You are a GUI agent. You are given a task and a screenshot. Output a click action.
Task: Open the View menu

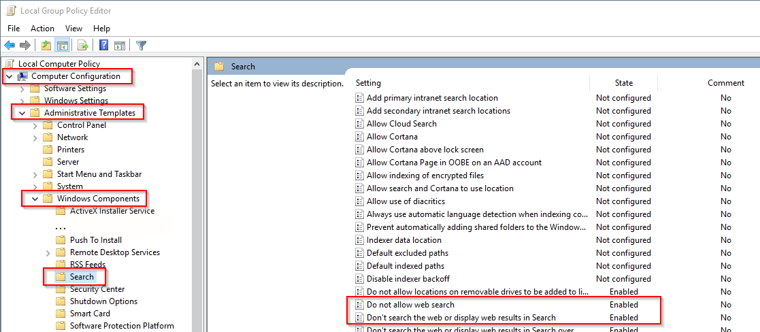pyautogui.click(x=73, y=29)
